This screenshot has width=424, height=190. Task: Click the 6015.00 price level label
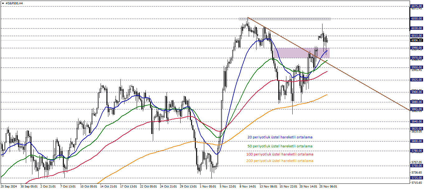click(x=417, y=36)
